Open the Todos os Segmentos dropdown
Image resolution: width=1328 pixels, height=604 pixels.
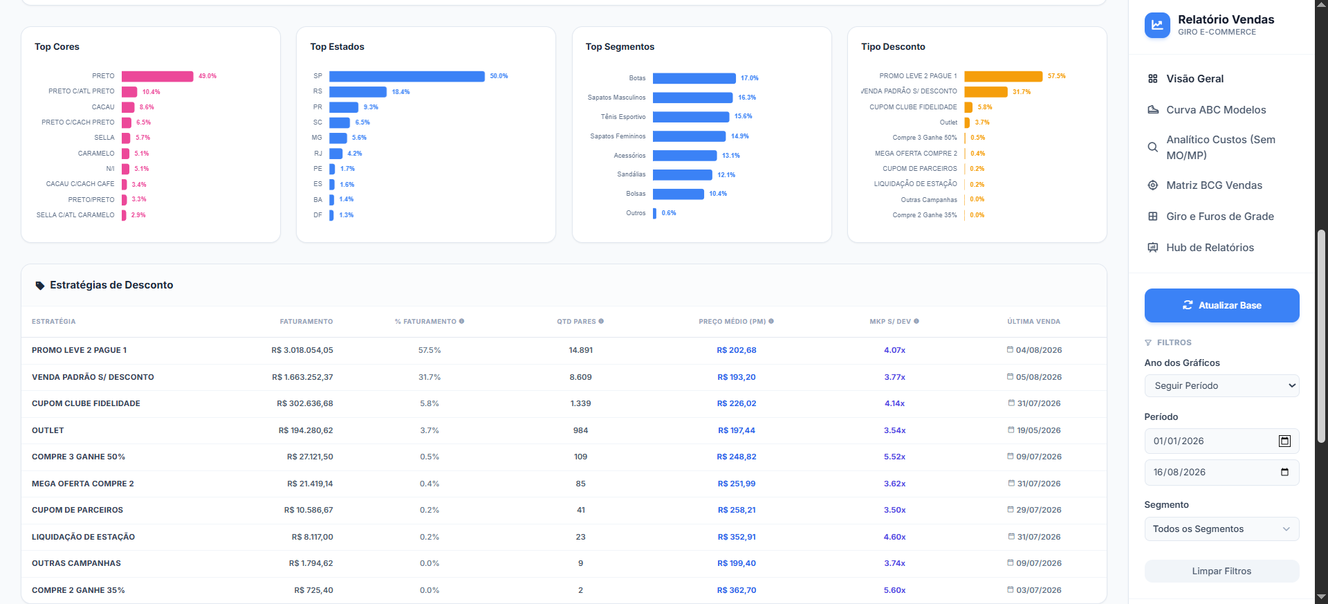(1221, 529)
